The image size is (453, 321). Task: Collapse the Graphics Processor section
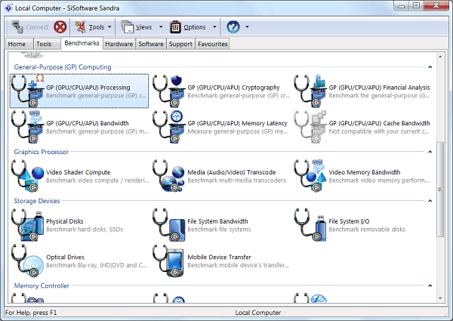tap(430, 152)
